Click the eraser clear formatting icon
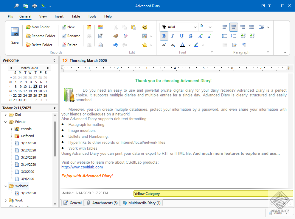The height and width of the screenshot is (219, 295). [x=125, y=36]
